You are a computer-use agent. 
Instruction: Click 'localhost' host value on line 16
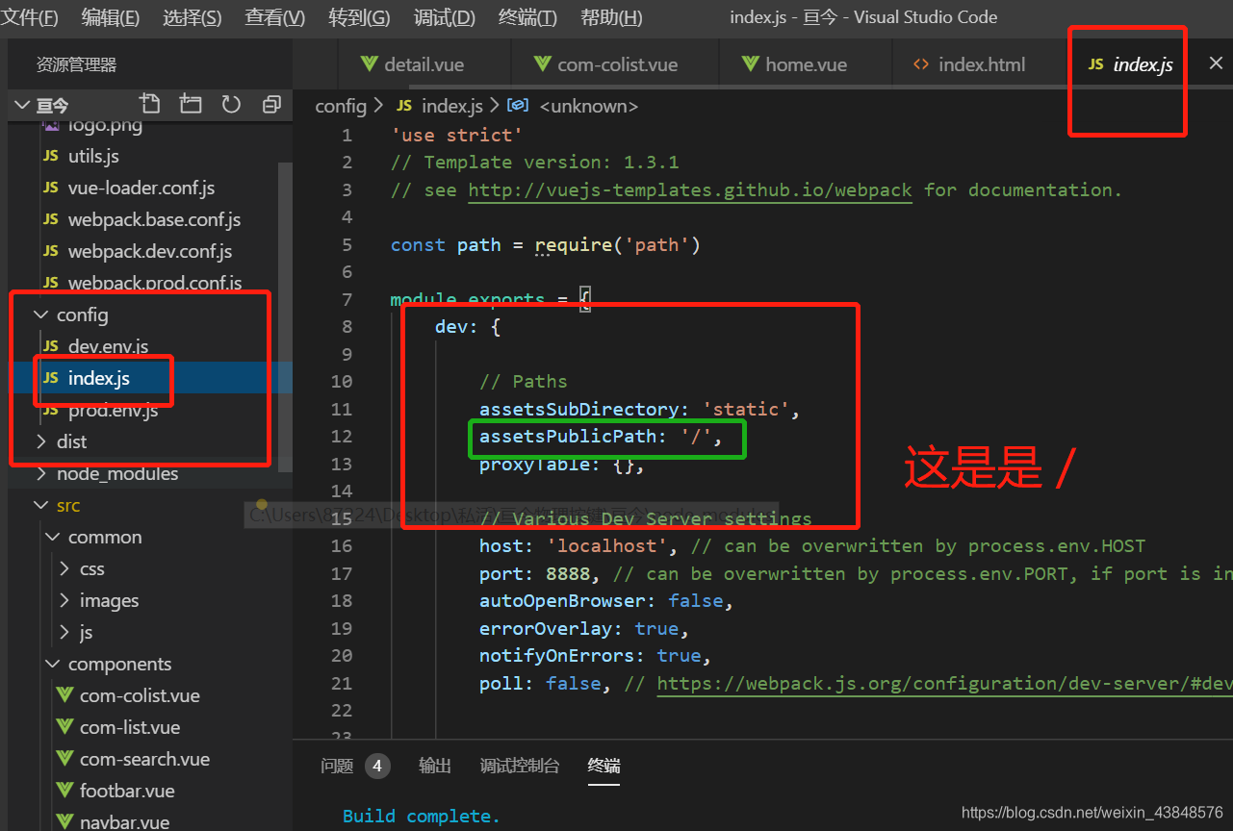click(607, 546)
